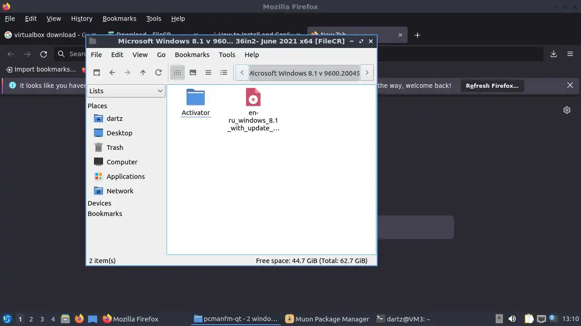Open file manager Bookmarks menu
The width and height of the screenshot is (581, 326).
click(192, 55)
